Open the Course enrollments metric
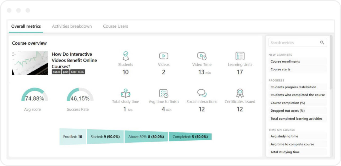Image resolution: width=341 pixels, height=166 pixels. [285, 61]
